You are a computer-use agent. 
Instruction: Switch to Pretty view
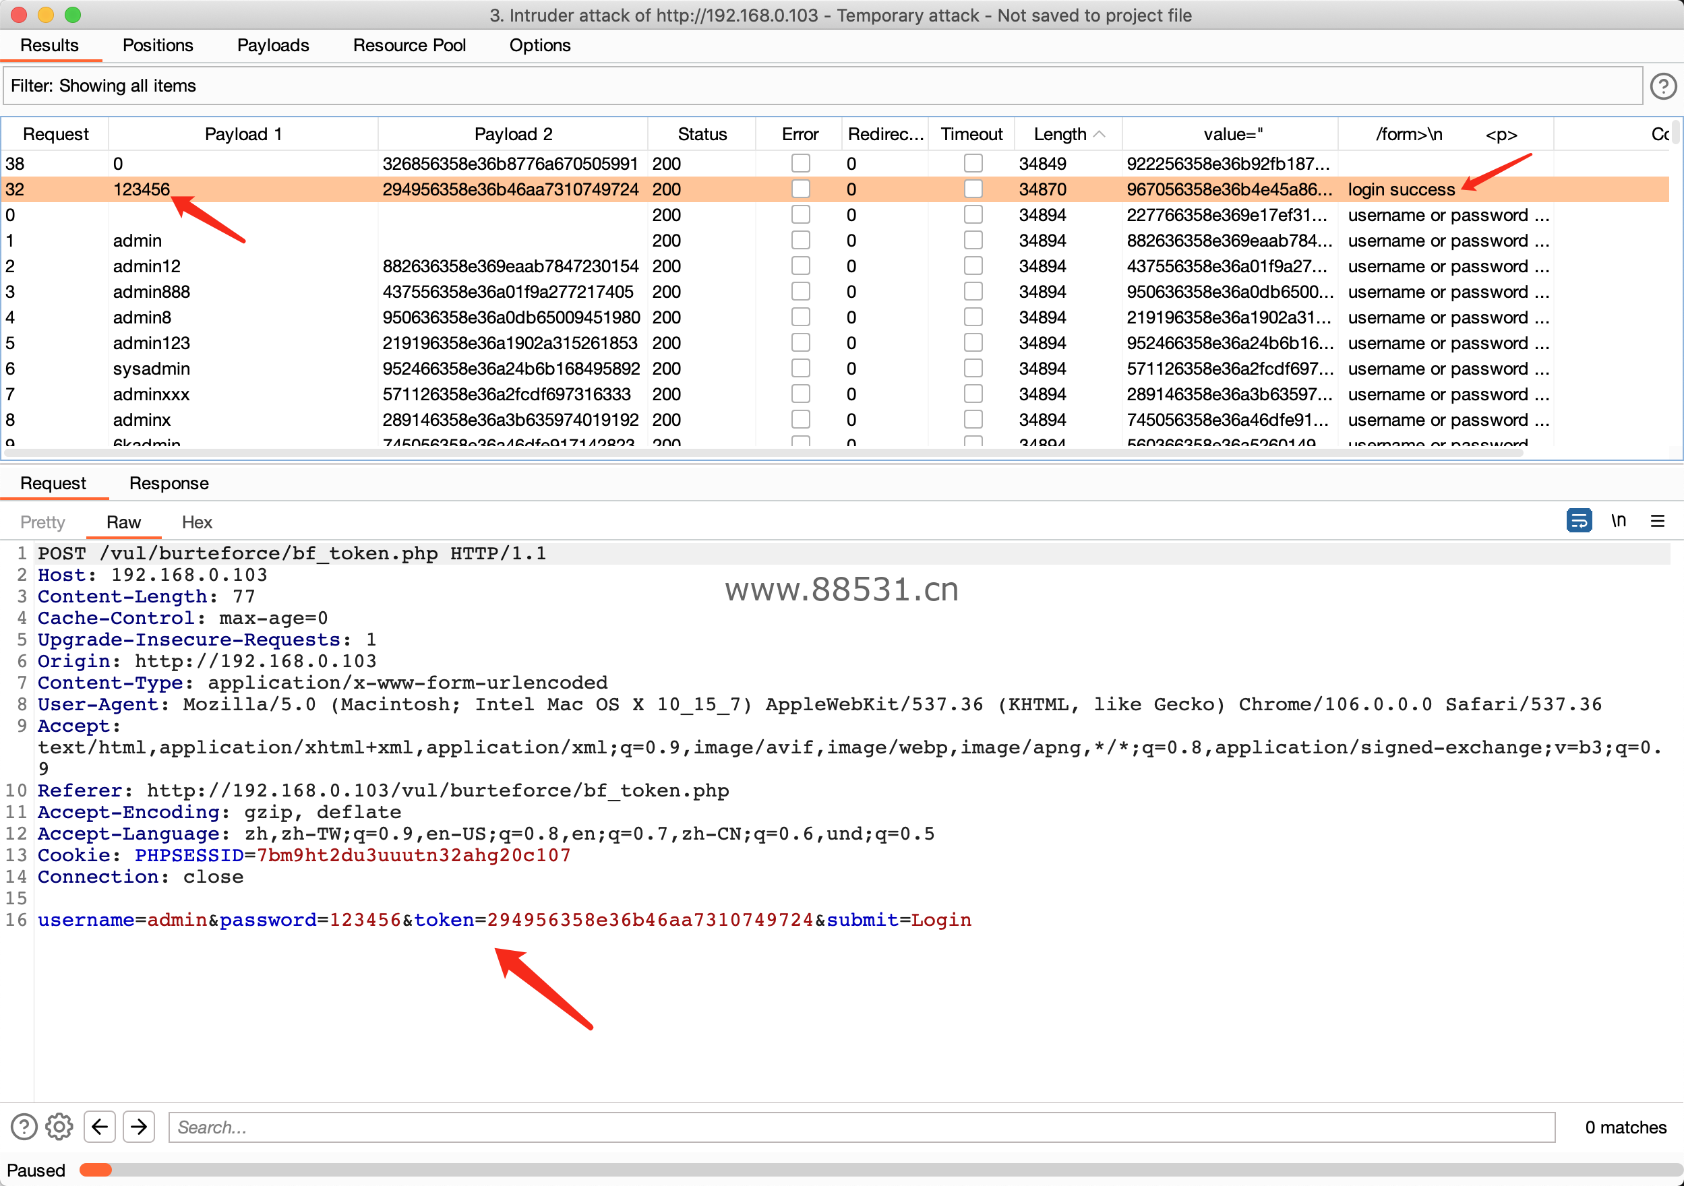click(x=42, y=522)
